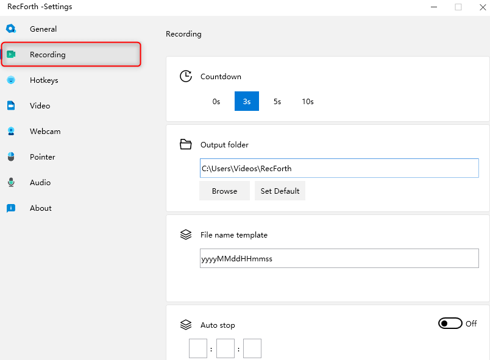
Task: Click the Auto stop hours box
Action: click(x=198, y=348)
